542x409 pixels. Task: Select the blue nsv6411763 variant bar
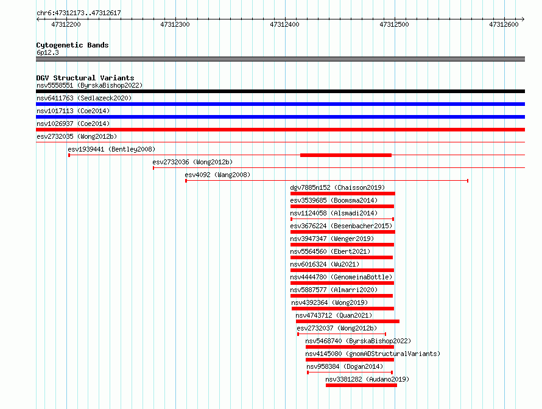tap(280, 104)
